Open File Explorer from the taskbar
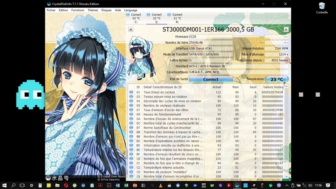The height and width of the screenshot is (189, 336). click(57, 185)
